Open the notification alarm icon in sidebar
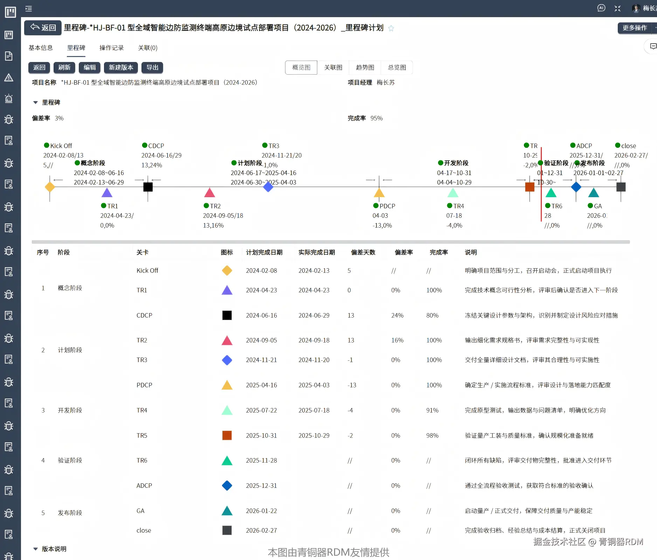The image size is (657, 560). click(9, 98)
